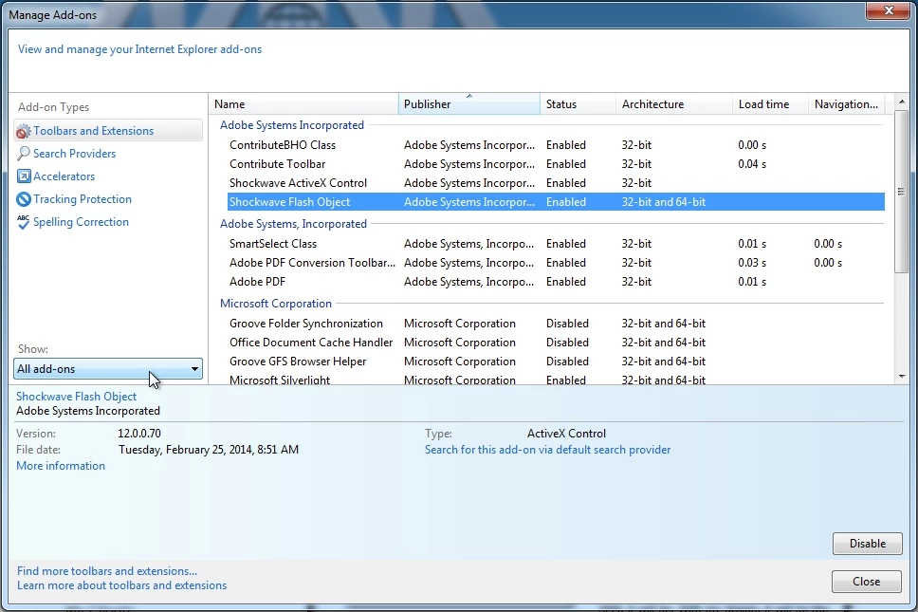
Task: Close the Manage Add-ons window with X
Action: [x=889, y=10]
